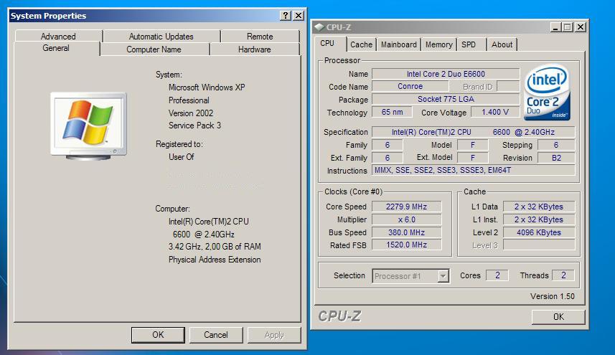Click the empty Level 3 cache field
615x355 pixels.
[x=539, y=245]
